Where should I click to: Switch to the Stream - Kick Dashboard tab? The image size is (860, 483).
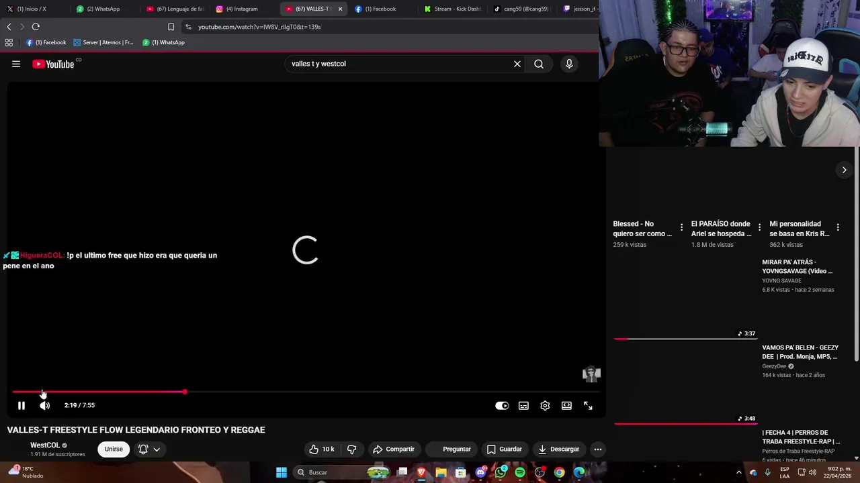[x=452, y=9]
